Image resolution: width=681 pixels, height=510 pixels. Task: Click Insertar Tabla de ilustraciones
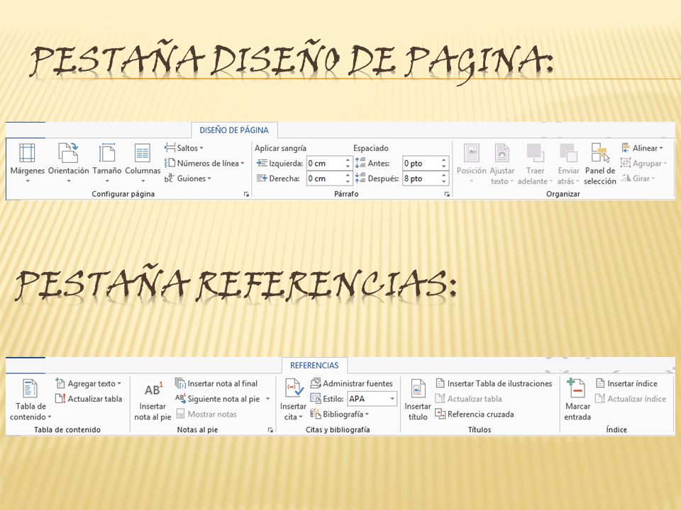pos(494,383)
